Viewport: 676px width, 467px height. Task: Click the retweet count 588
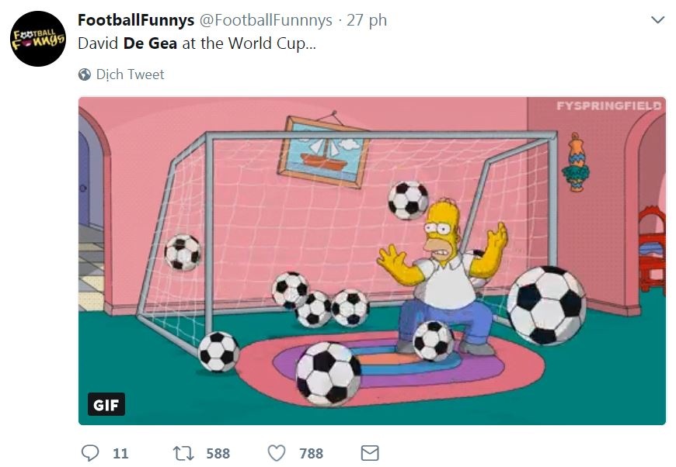pos(218,453)
